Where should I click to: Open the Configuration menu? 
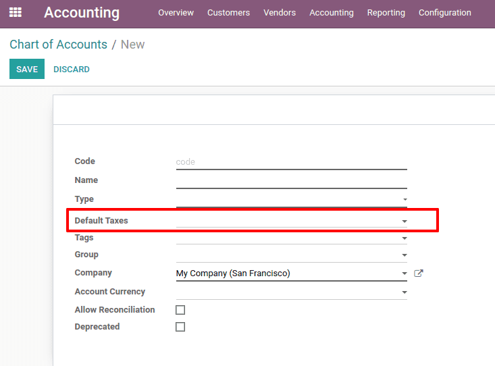point(445,13)
